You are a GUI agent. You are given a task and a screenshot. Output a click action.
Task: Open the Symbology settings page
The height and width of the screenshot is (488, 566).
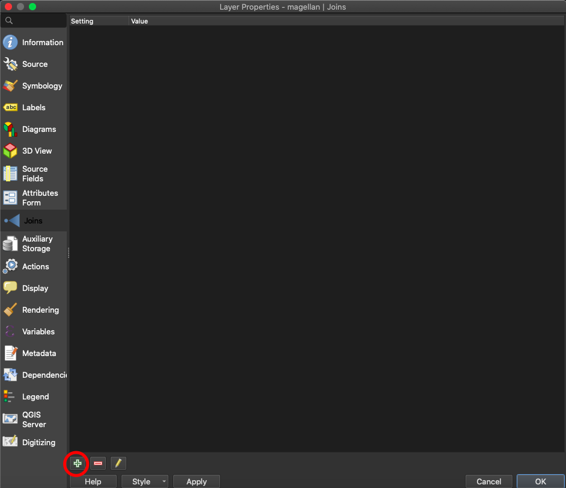tap(34, 86)
